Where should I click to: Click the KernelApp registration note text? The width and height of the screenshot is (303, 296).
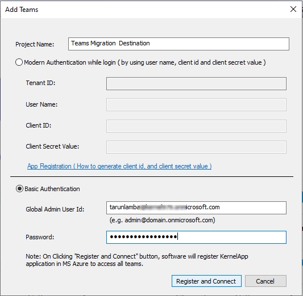(137, 260)
